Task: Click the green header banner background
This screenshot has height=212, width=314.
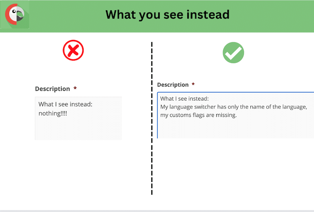Action: (270, 16)
